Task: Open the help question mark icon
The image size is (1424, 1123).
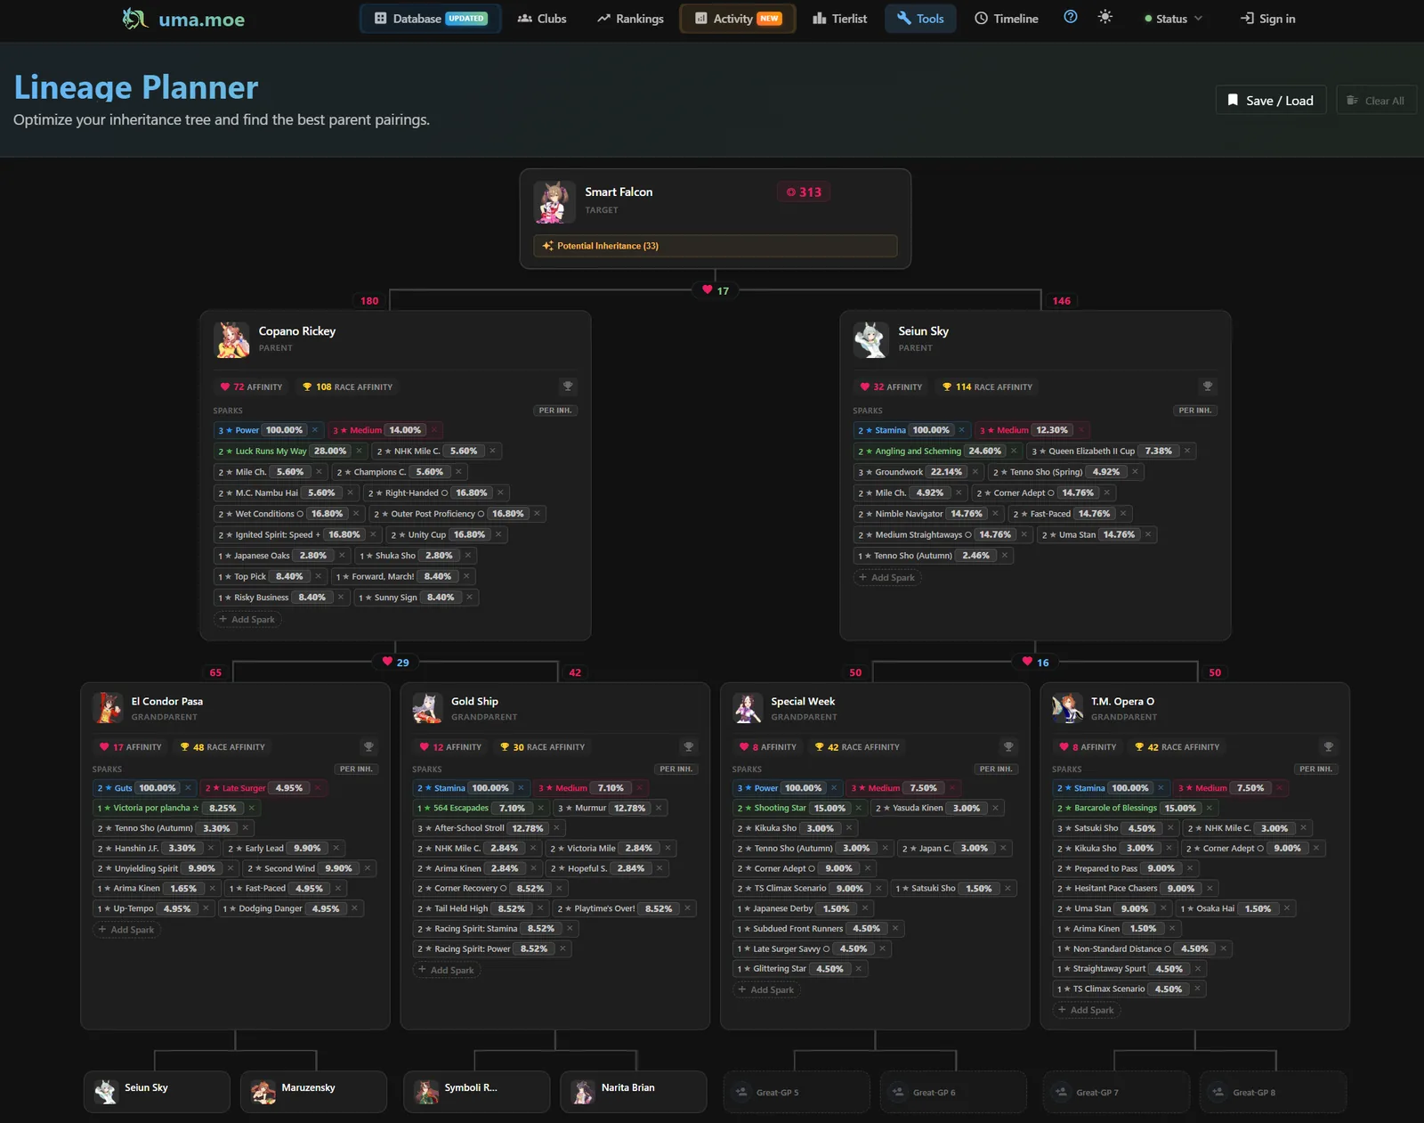Action: (x=1071, y=17)
